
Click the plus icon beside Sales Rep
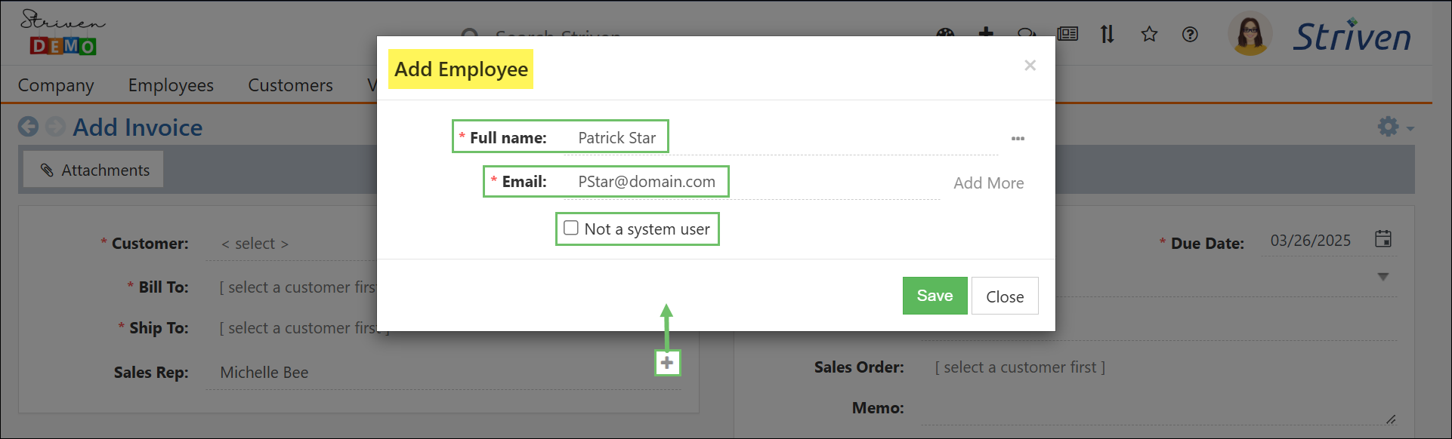click(x=667, y=363)
